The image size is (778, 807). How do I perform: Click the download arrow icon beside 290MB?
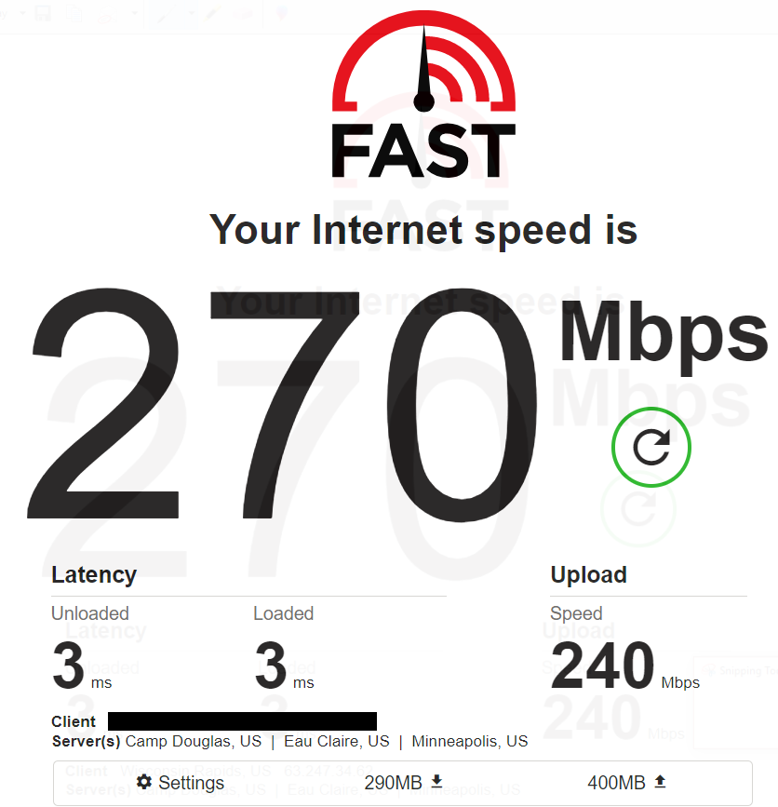click(x=436, y=781)
